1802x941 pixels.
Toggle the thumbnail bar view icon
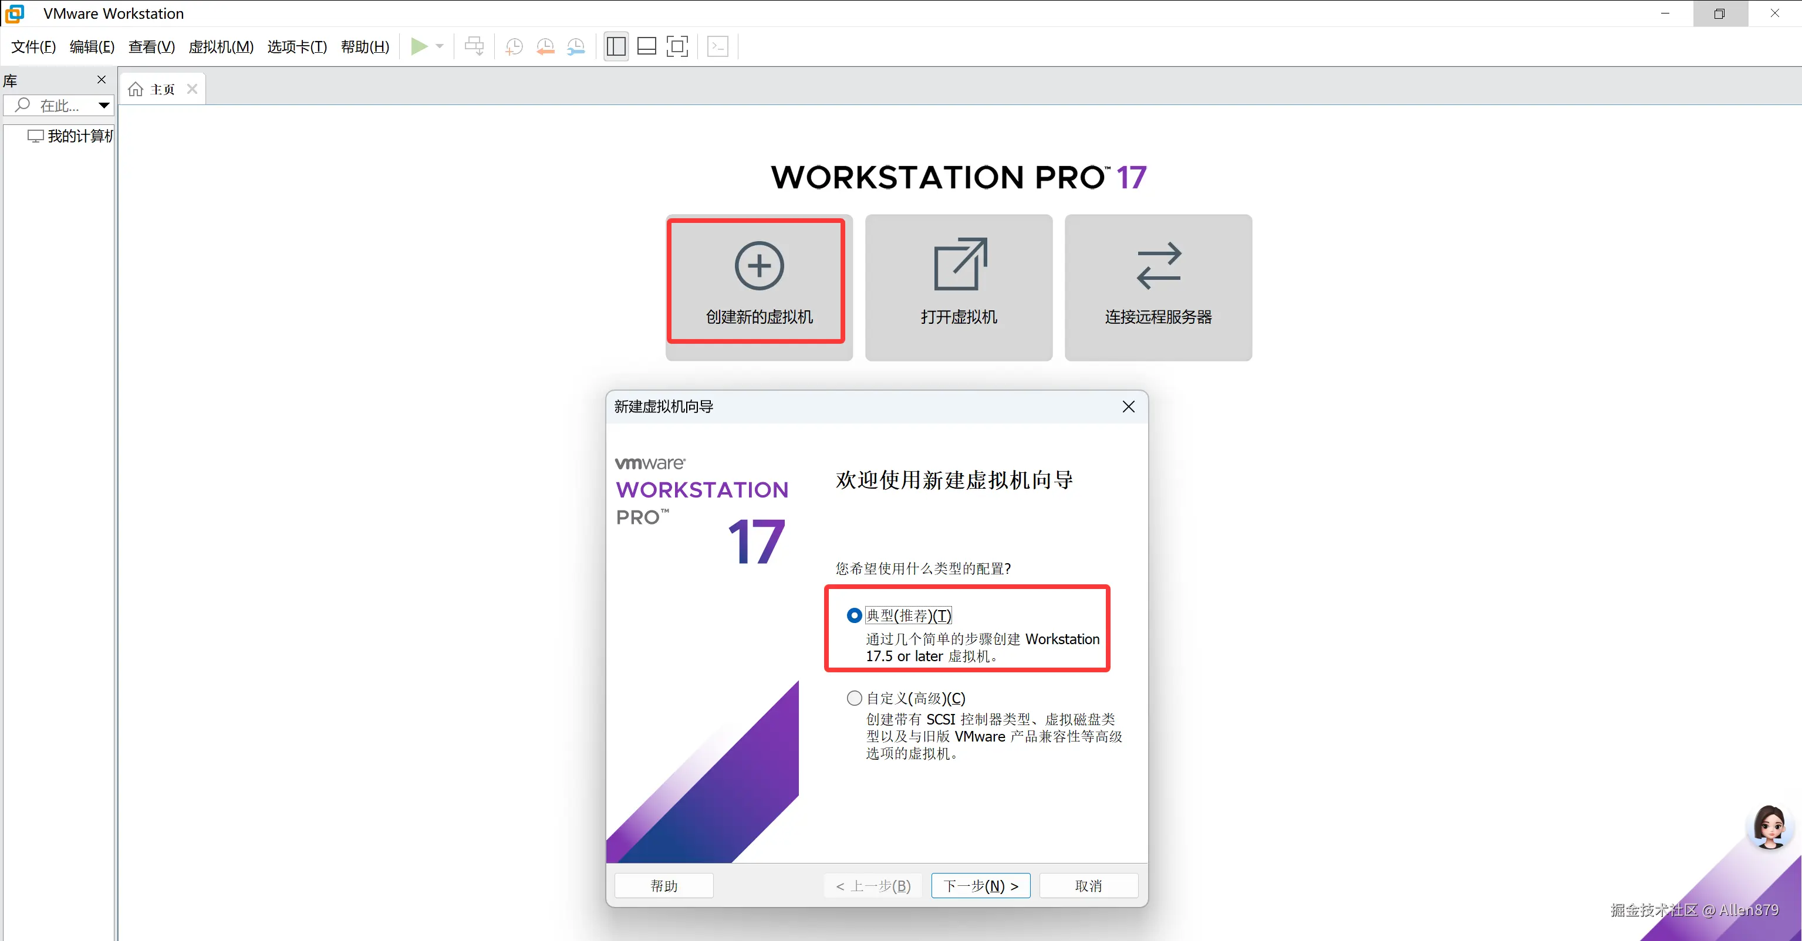[x=647, y=47]
